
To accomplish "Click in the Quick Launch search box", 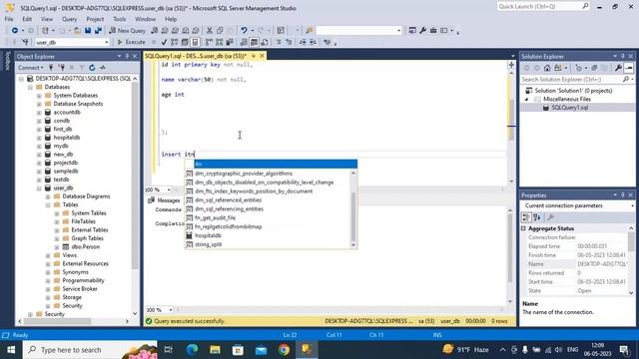I will click(543, 7).
